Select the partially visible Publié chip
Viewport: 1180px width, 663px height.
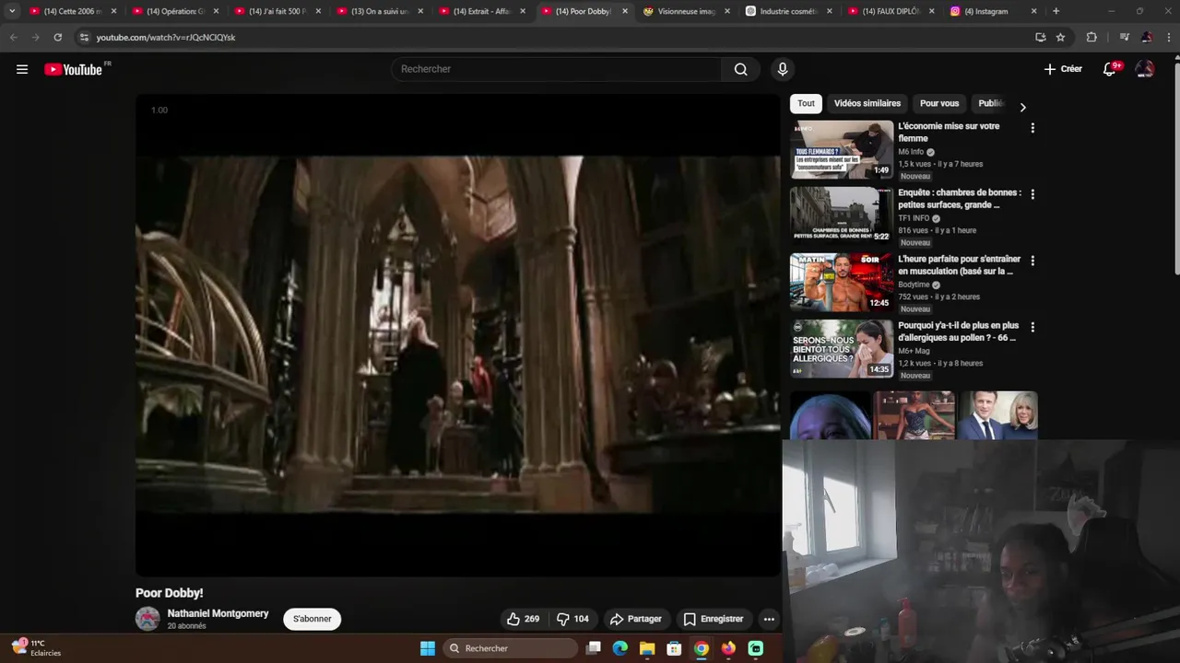pos(991,103)
